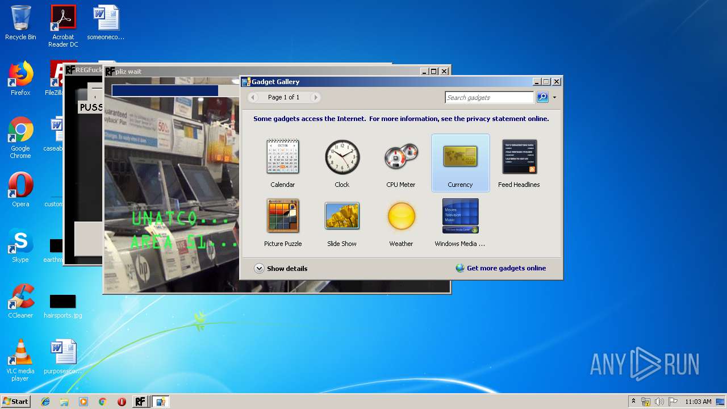Select the Feed Headlines gadget
Viewport: 727px width, 409px height.
pos(519,163)
